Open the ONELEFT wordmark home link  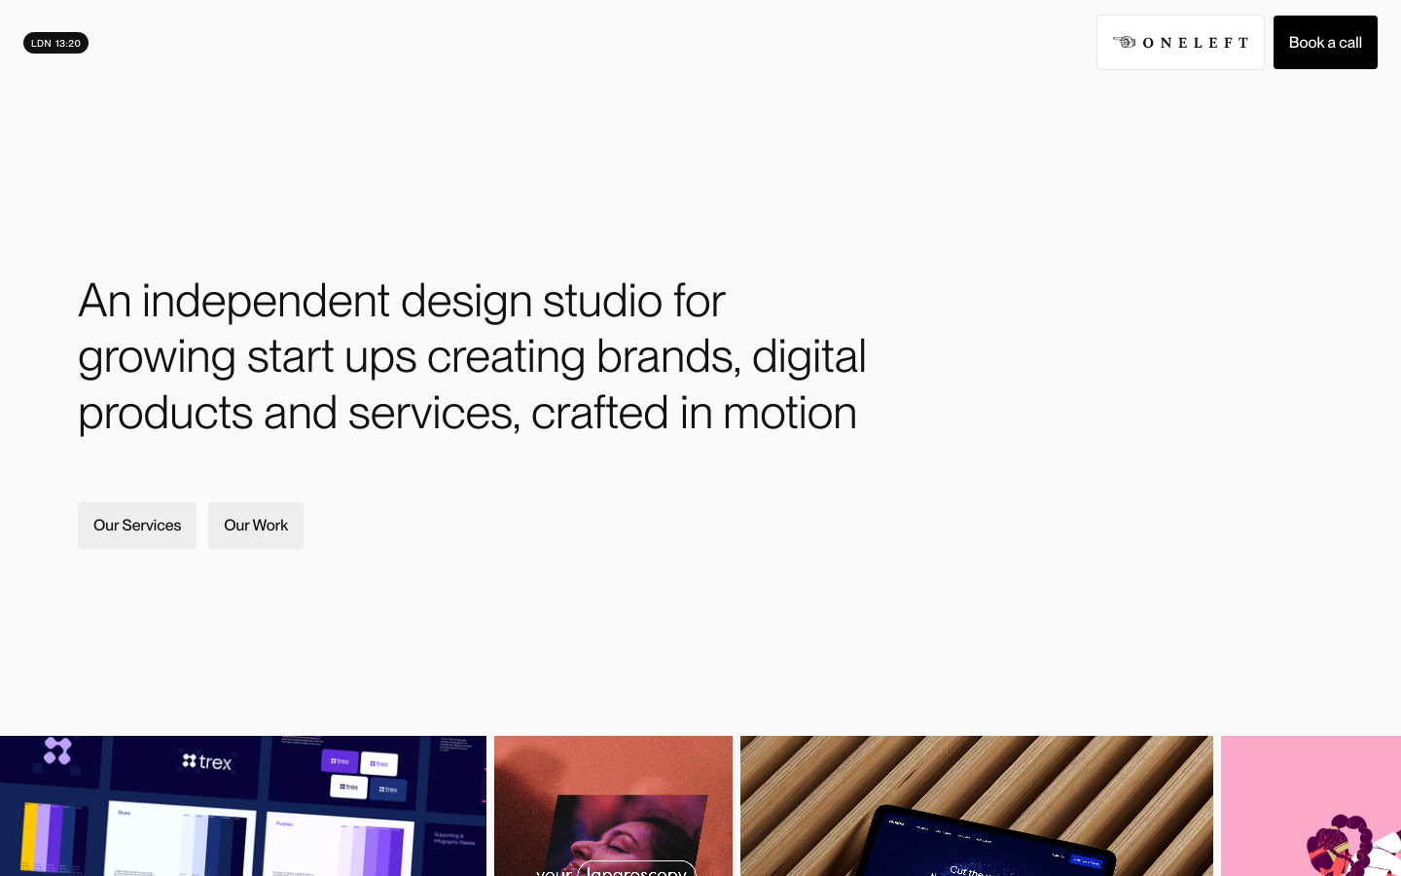(x=1195, y=43)
